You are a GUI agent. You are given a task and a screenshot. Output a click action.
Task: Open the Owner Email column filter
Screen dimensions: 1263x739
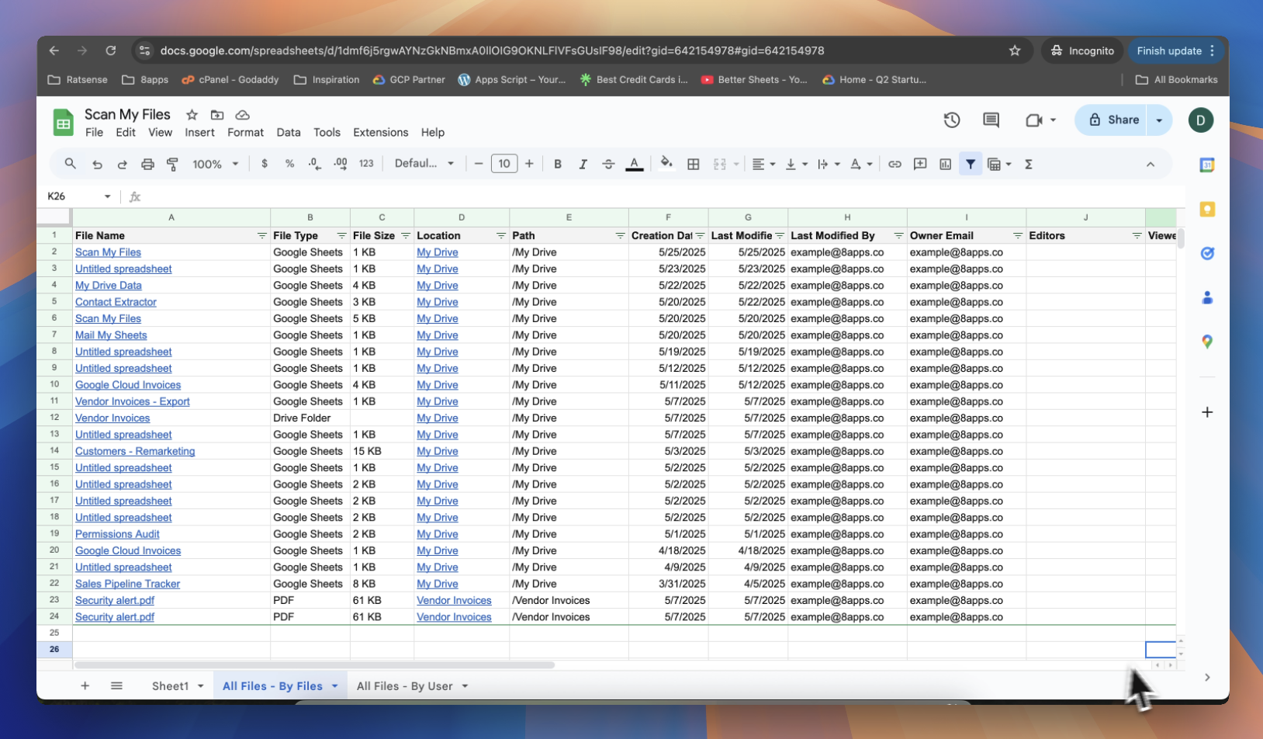(1017, 236)
